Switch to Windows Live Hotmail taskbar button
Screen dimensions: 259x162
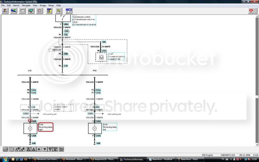[46, 159]
